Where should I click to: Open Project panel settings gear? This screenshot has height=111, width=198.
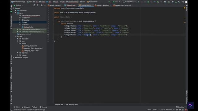(42, 5)
